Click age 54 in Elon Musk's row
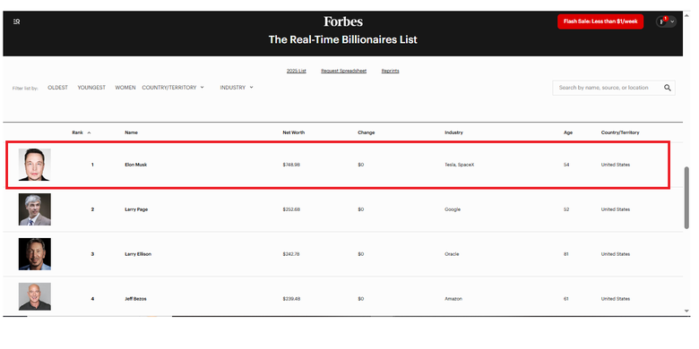The image size is (699, 349). [x=566, y=165]
